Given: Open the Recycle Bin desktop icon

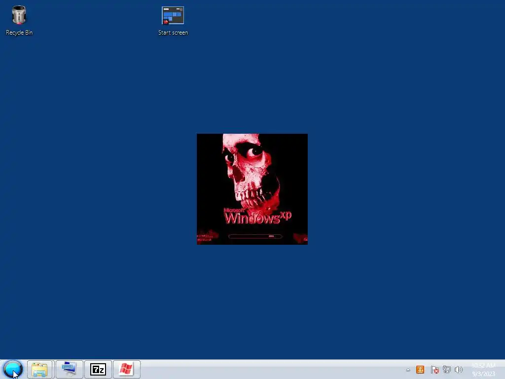Looking at the screenshot, I should 19,20.
